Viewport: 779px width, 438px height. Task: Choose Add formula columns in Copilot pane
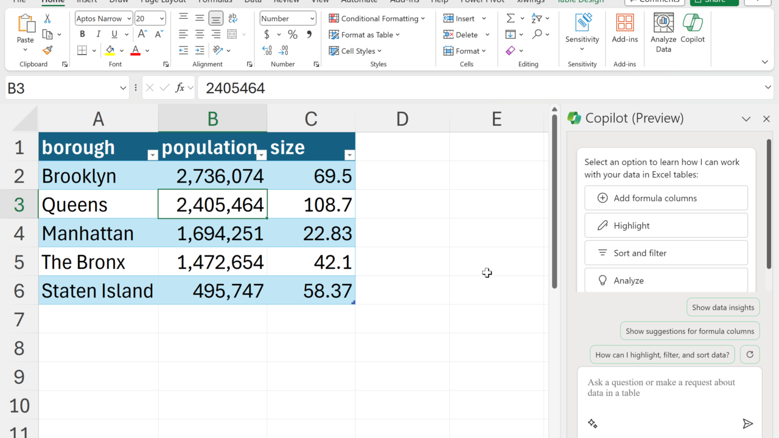(666, 198)
